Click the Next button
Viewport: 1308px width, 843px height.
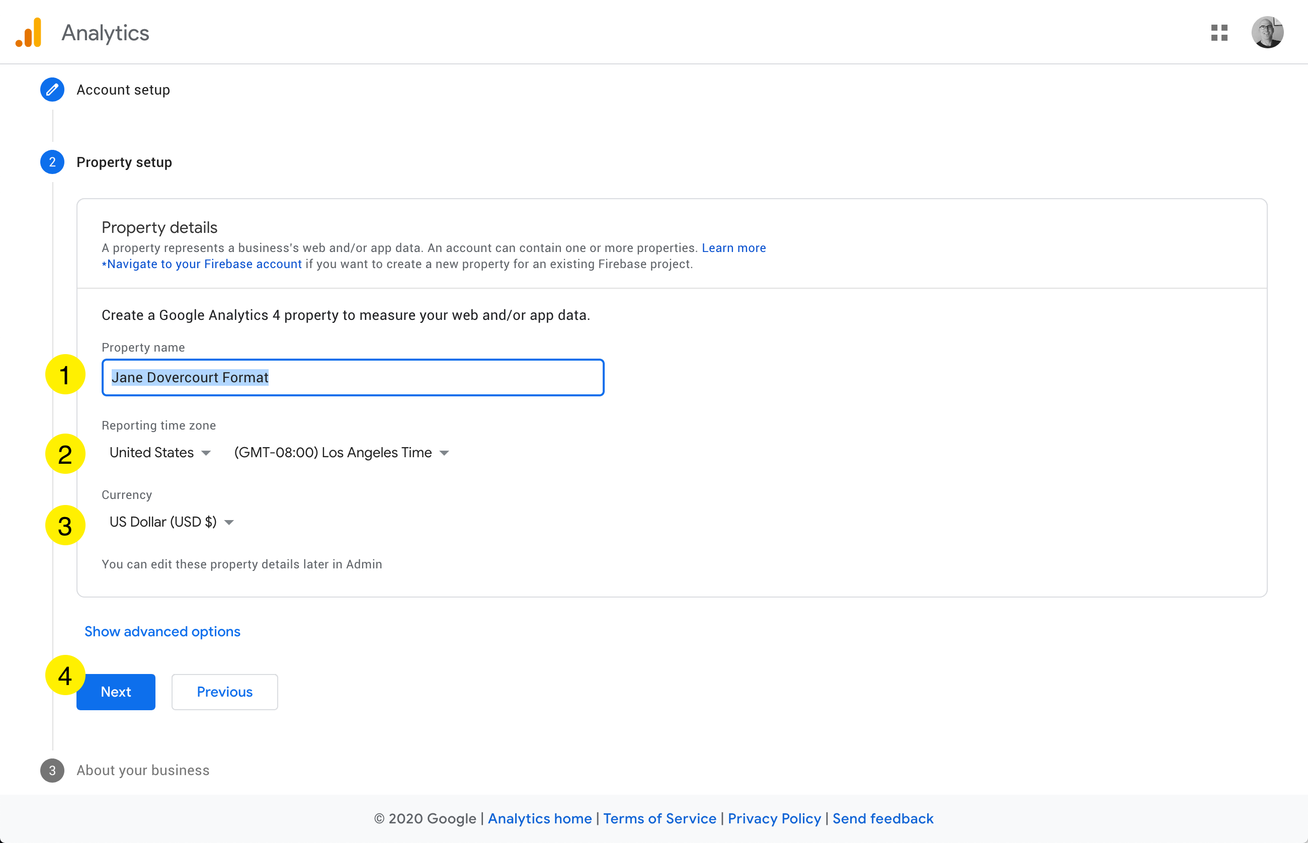pyautogui.click(x=116, y=692)
